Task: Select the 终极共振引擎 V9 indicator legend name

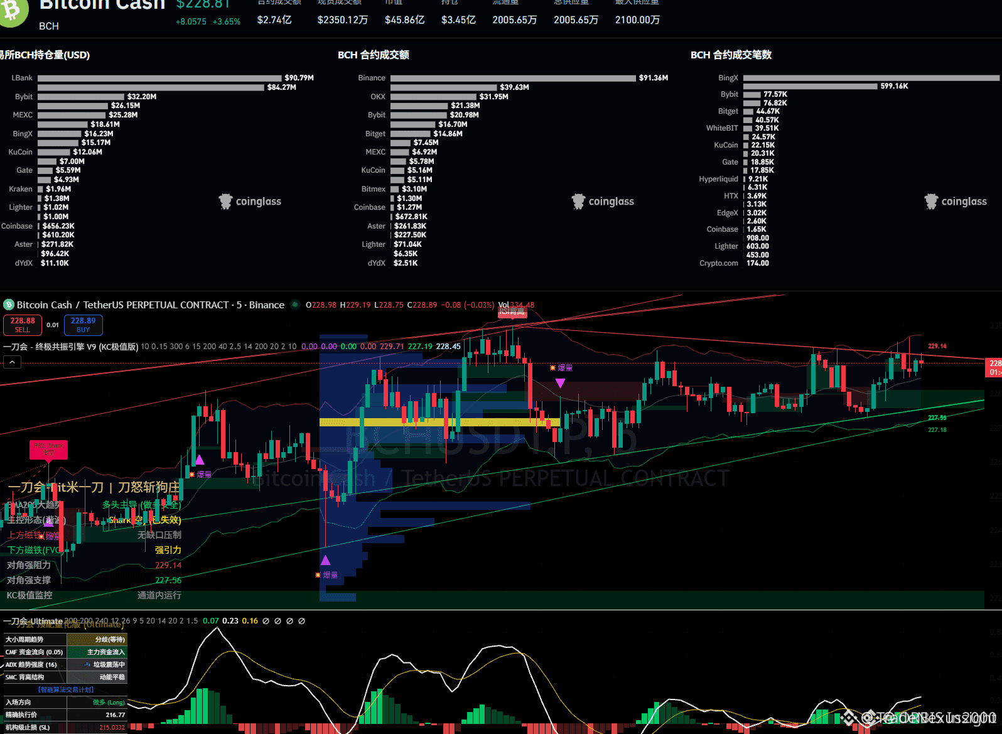Action: tap(70, 347)
